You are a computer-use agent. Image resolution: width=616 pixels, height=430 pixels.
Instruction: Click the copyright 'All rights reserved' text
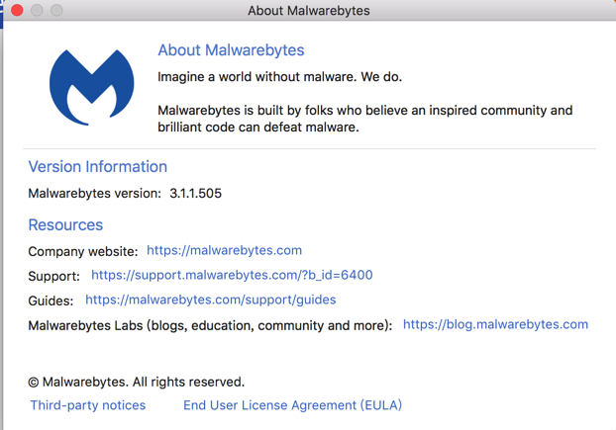(x=137, y=382)
